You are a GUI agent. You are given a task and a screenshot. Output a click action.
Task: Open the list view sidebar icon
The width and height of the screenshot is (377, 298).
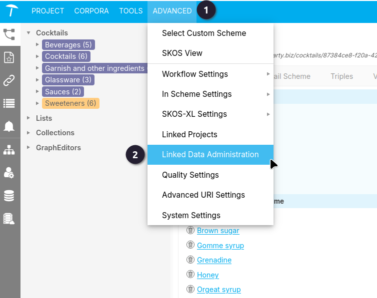pyautogui.click(x=9, y=103)
